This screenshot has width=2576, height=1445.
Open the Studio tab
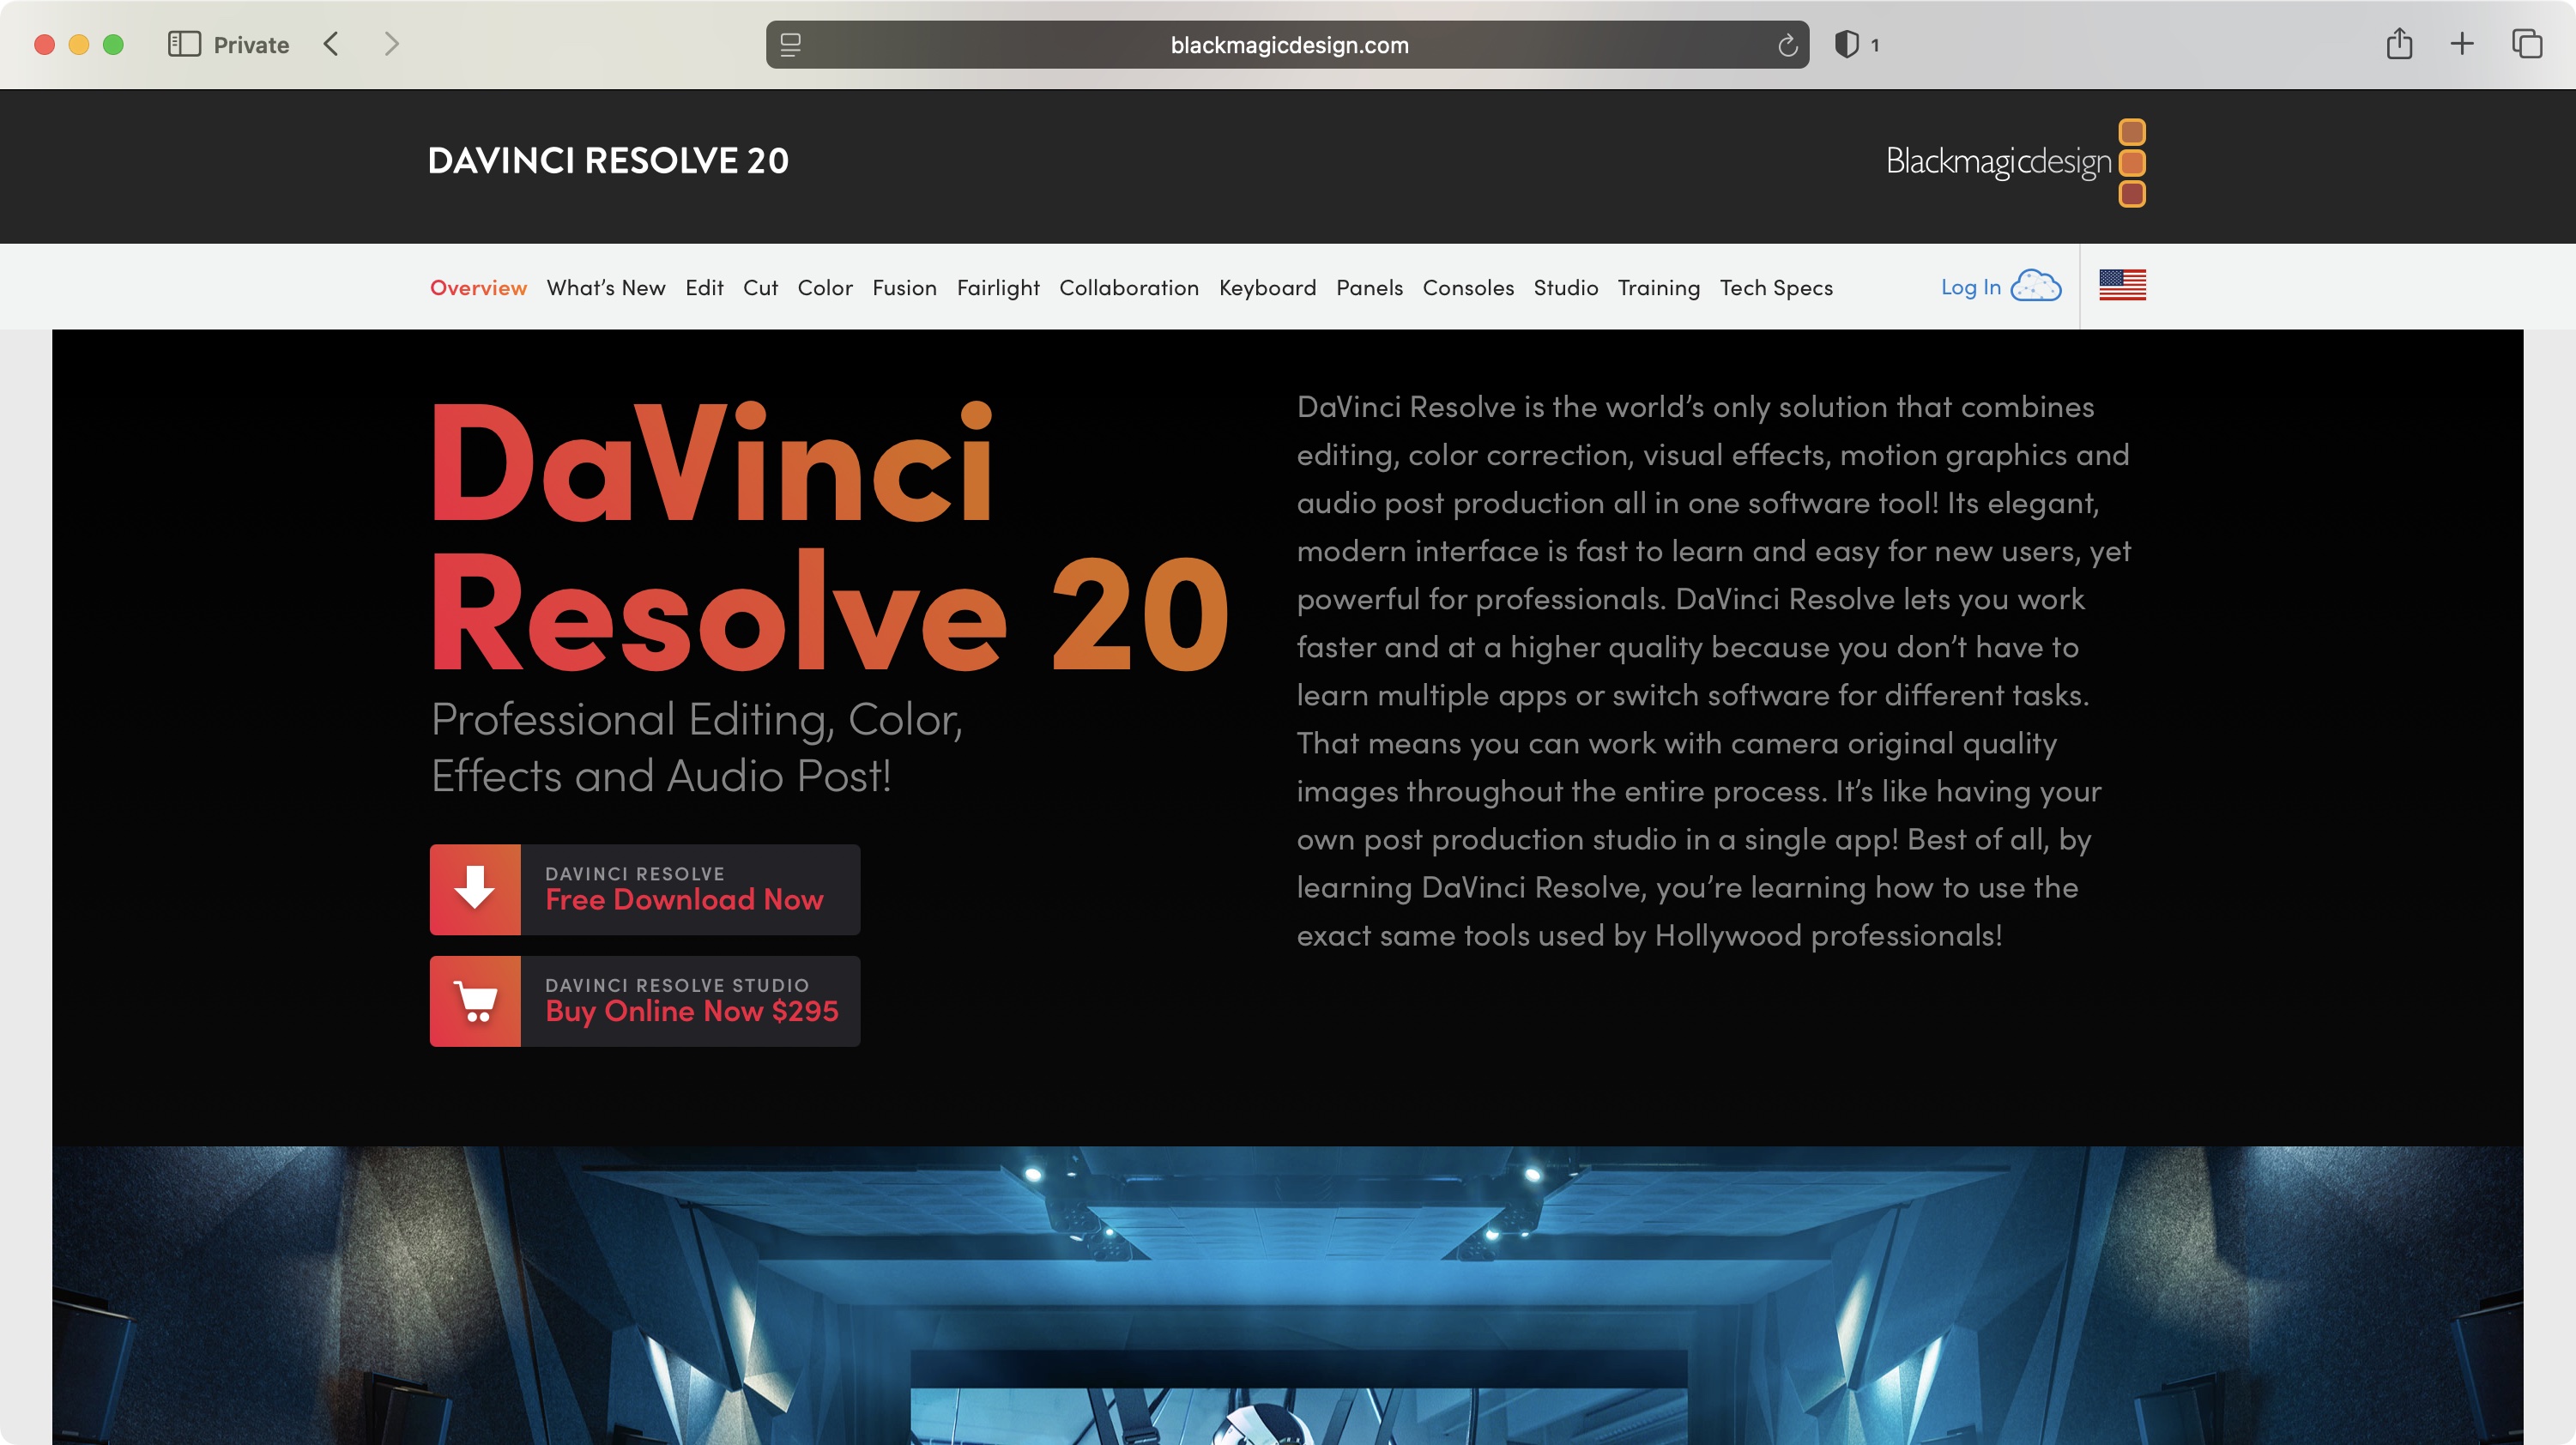(x=1566, y=288)
